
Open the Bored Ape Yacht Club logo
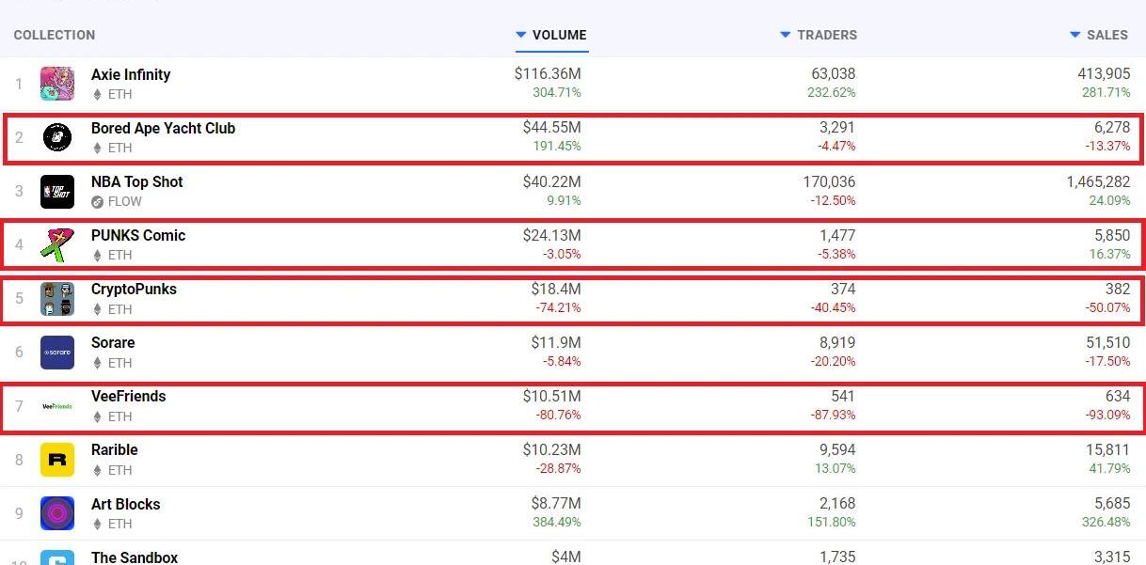click(57, 138)
